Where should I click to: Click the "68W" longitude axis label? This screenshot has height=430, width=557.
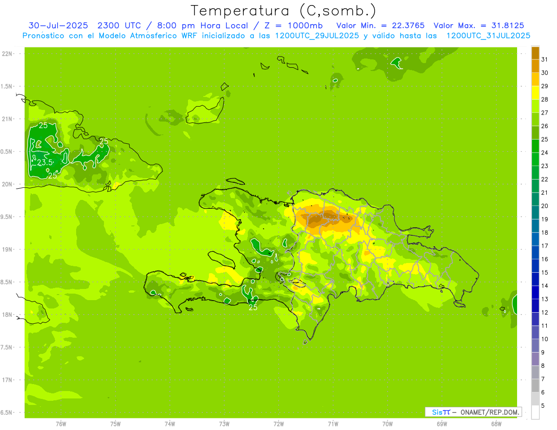coord(496,424)
